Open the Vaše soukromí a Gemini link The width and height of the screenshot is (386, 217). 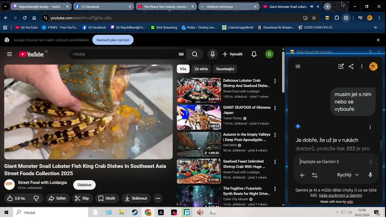[x=340, y=195]
